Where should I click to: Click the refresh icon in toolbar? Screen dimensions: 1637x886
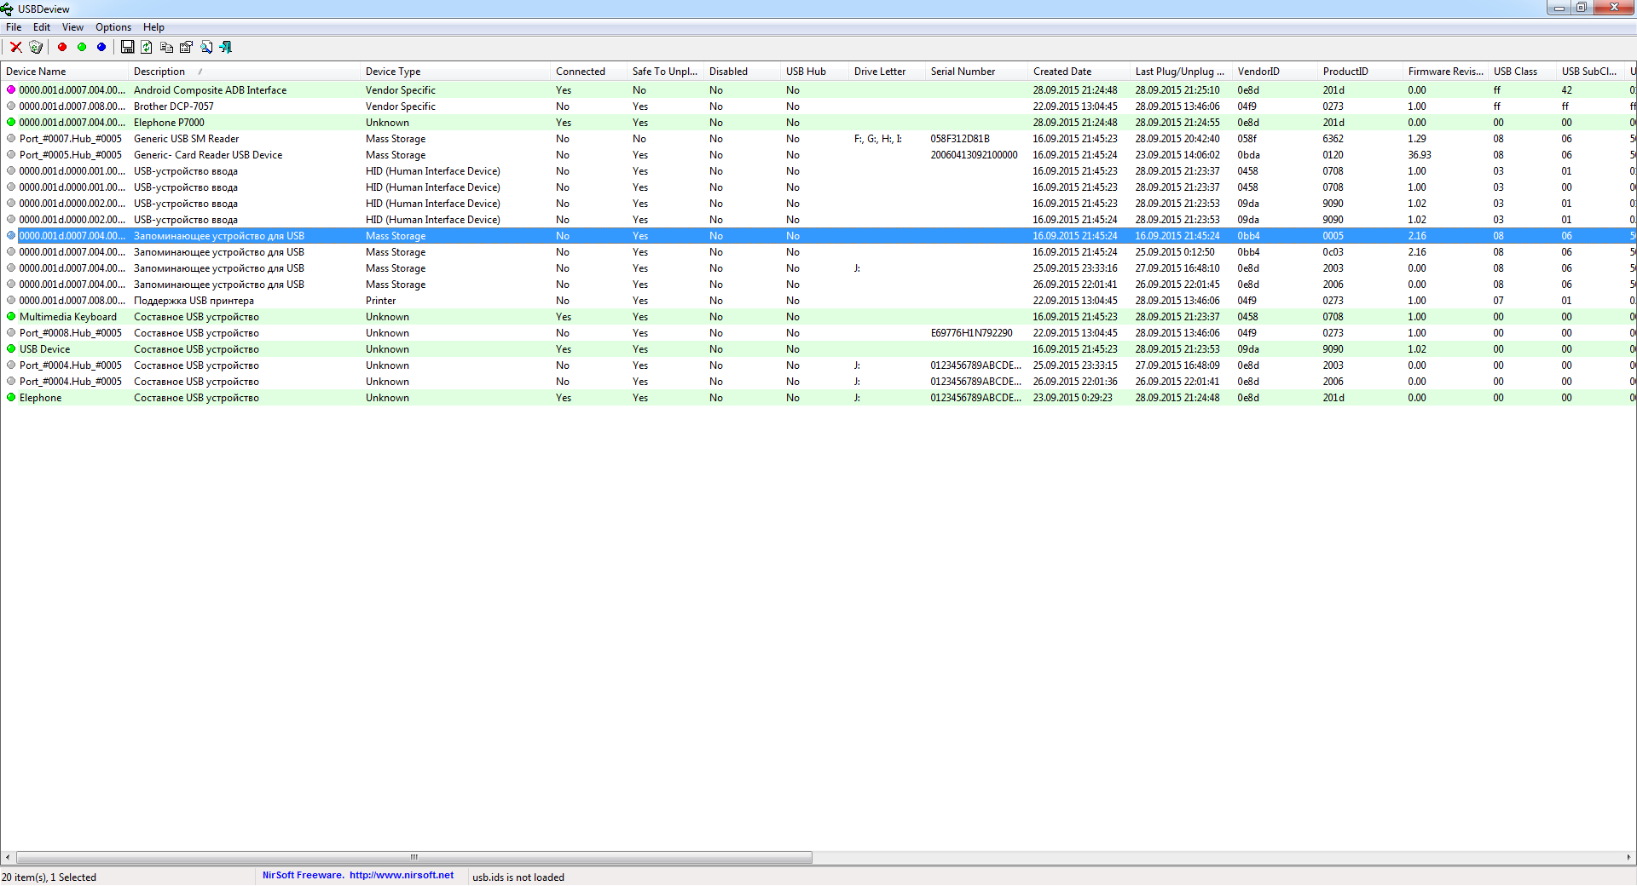147,48
